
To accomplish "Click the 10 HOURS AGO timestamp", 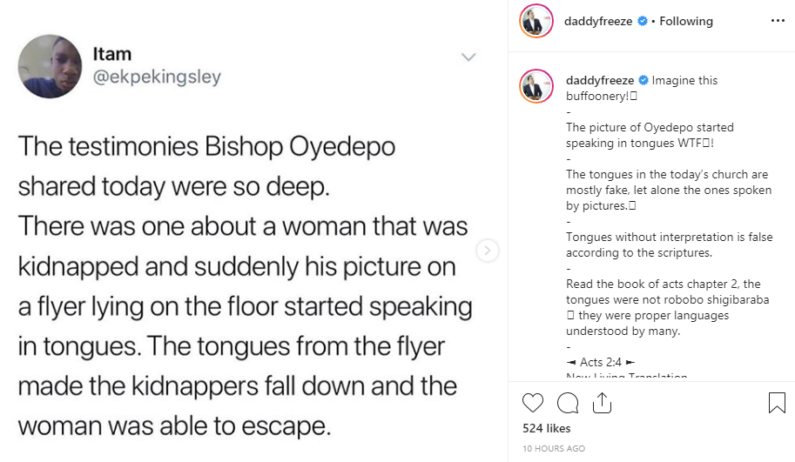I will 554,448.
